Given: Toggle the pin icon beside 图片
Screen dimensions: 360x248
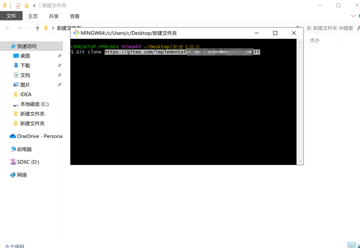Looking at the screenshot, I should (x=59, y=85).
